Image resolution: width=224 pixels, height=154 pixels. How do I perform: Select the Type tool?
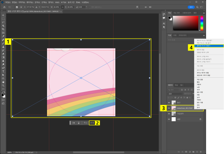(x=3, y=71)
